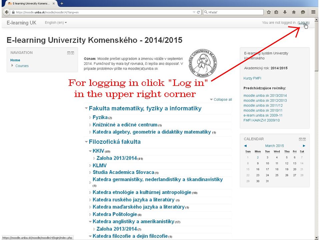Open moodle.uniba.sk 2013/2014 link
The width and height of the screenshot is (320, 240).
(x=265, y=96)
